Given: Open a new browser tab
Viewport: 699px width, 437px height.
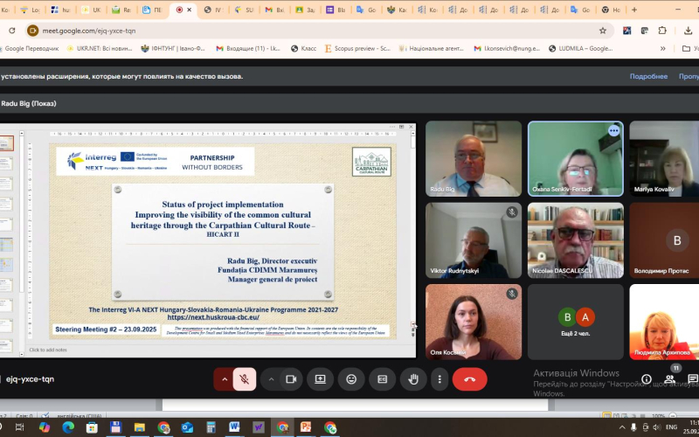Looking at the screenshot, I should (x=634, y=10).
